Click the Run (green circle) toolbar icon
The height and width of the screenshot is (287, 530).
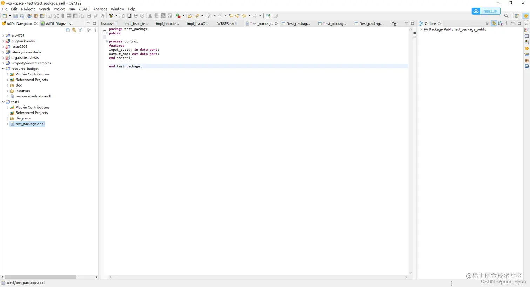pyautogui.click(x=178, y=16)
